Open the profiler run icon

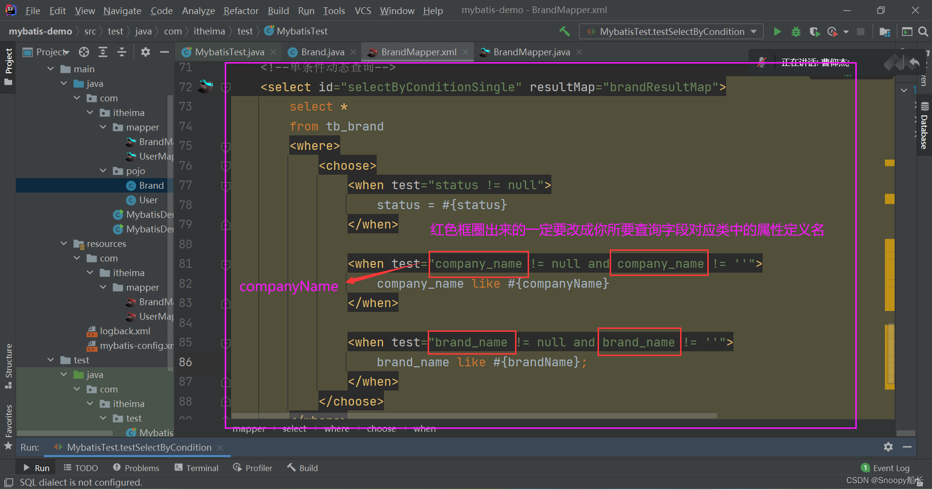(x=832, y=32)
